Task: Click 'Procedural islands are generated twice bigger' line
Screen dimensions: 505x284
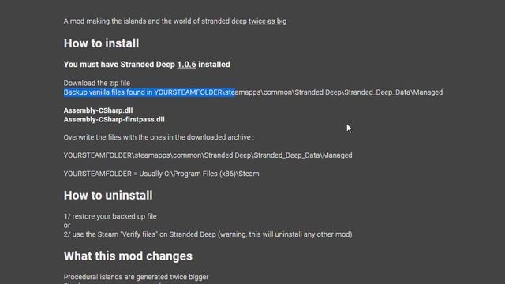Action: tap(136, 277)
